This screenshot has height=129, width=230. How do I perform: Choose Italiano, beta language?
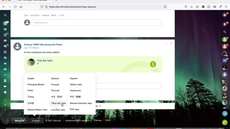[x=76, y=85]
